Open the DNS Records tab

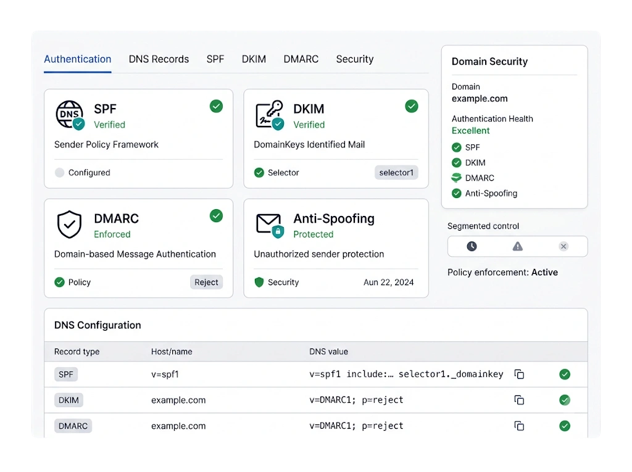159,59
